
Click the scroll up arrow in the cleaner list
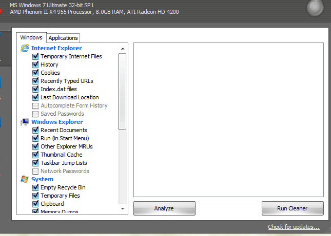coord(123,49)
